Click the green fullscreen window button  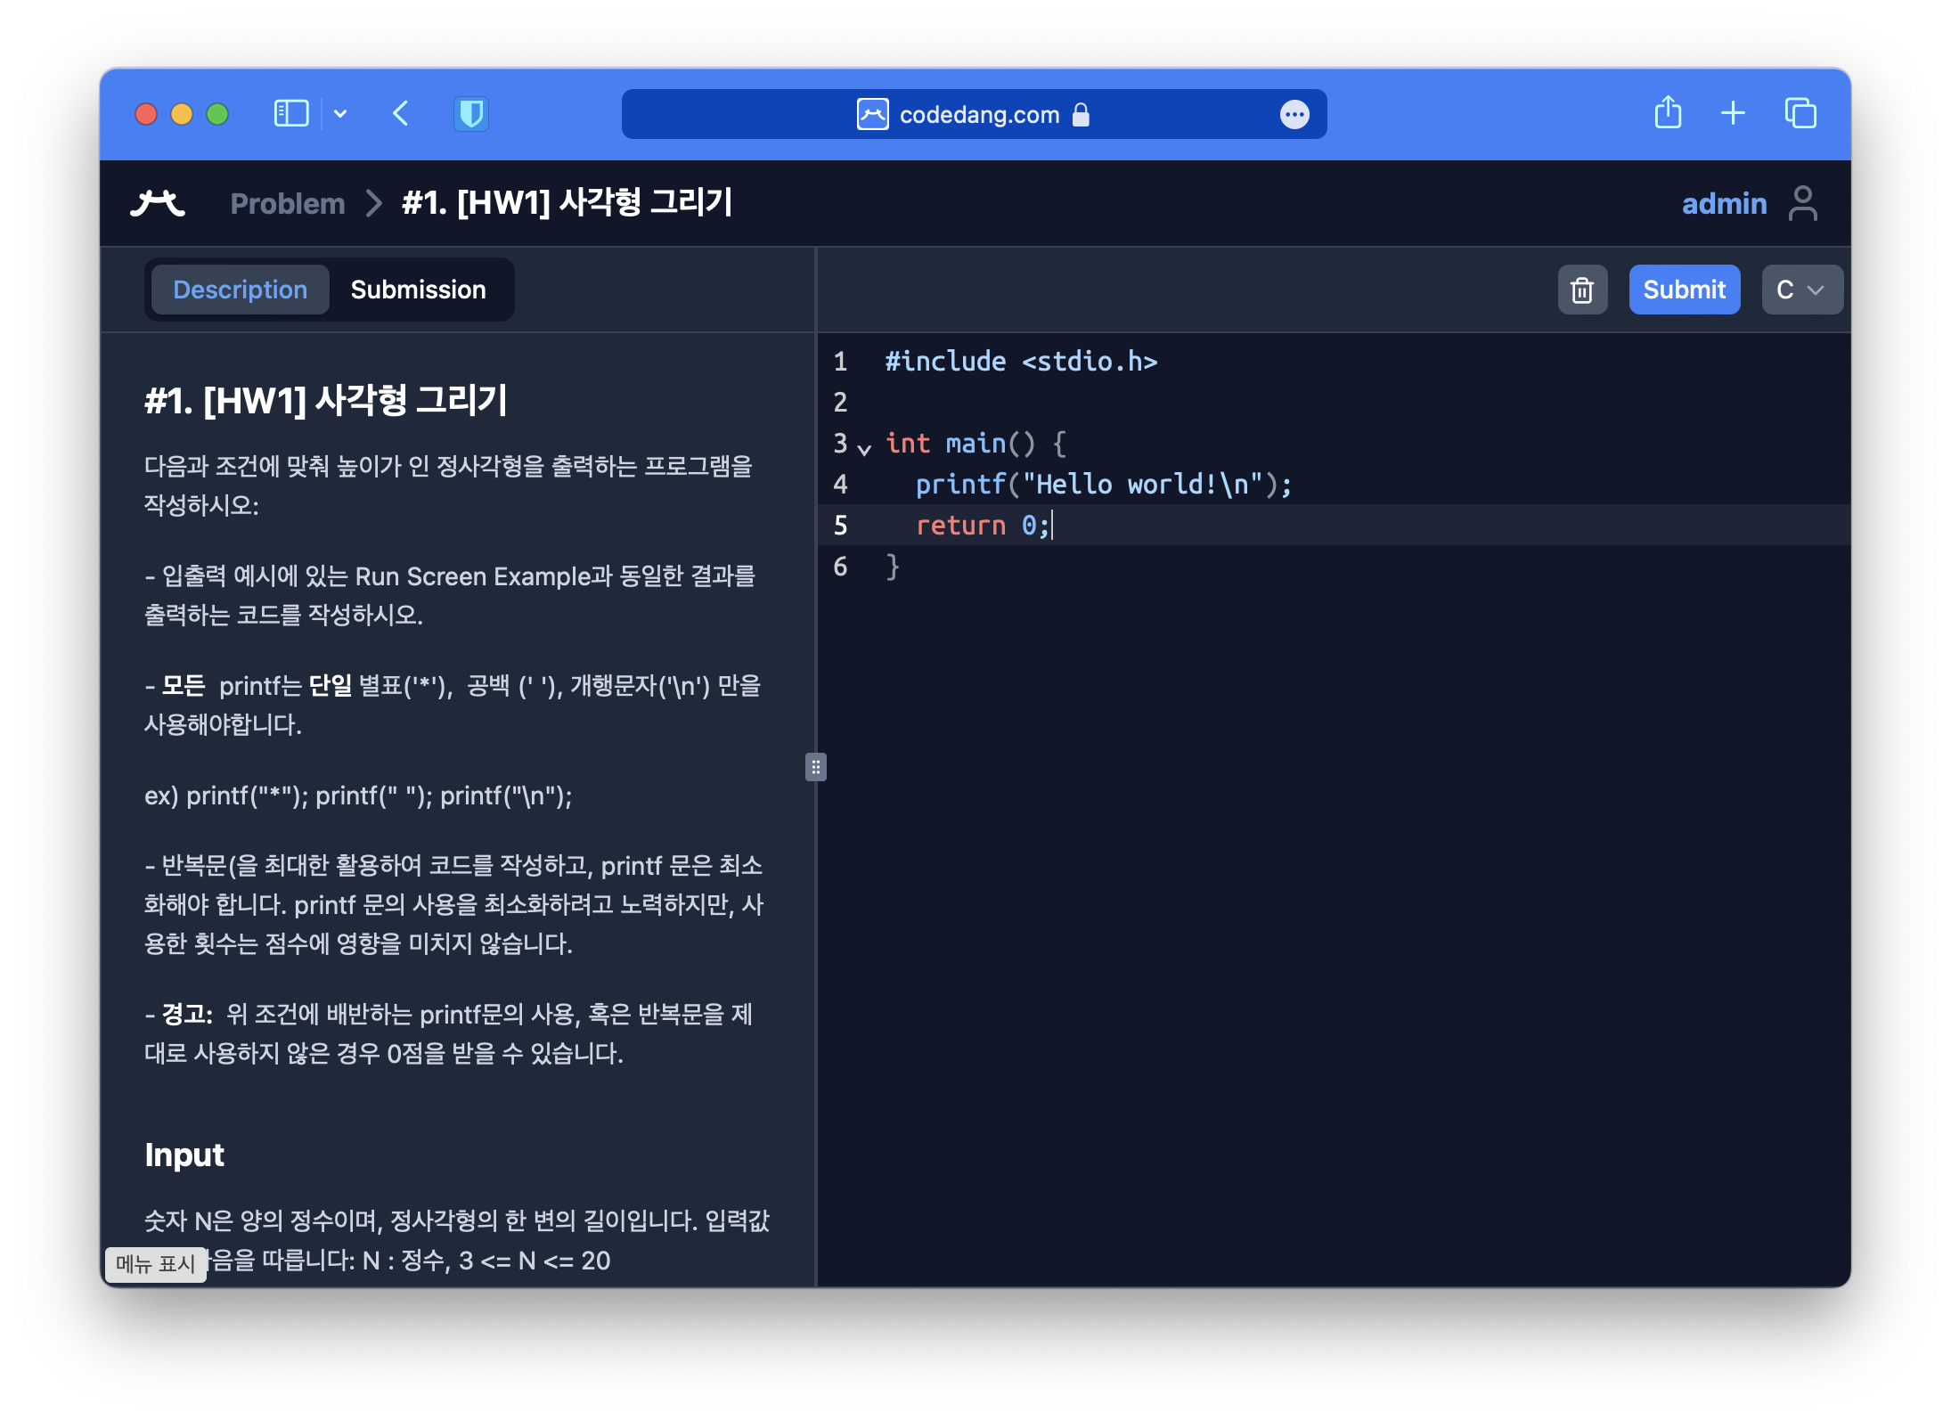coord(217,114)
